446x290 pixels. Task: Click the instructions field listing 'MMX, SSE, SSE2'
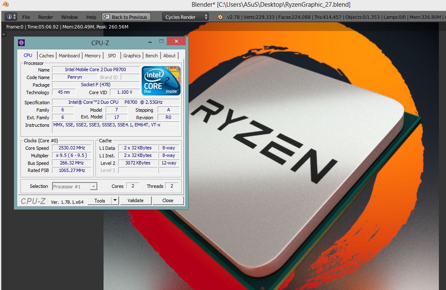[116, 127]
